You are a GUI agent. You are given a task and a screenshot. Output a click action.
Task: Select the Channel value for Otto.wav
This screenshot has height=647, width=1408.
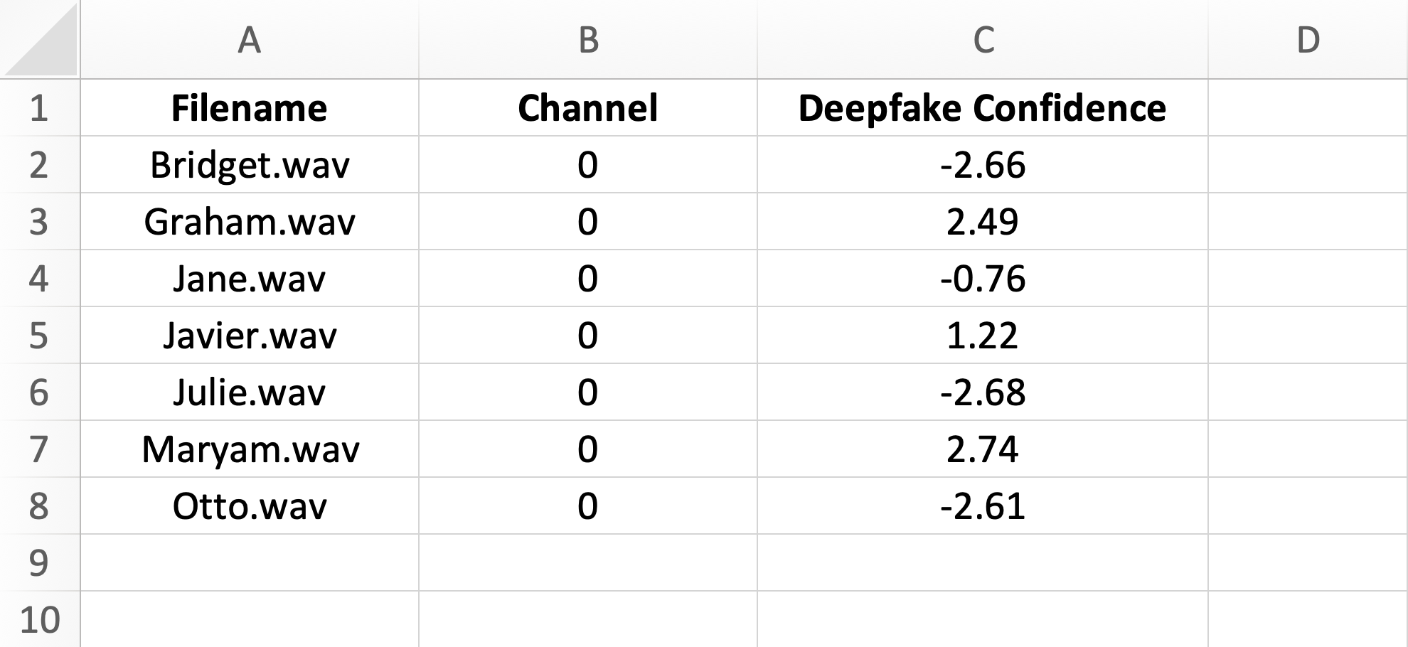(588, 506)
